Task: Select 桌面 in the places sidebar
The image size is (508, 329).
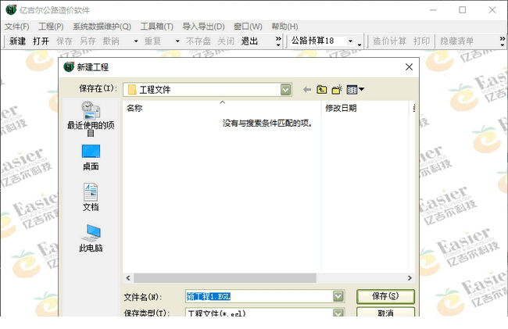Action: [x=91, y=158]
